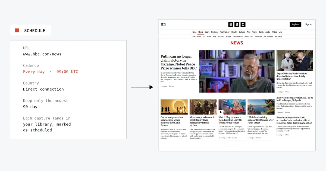Click the Putin Kuril islands visit photo

click(x=295, y=61)
